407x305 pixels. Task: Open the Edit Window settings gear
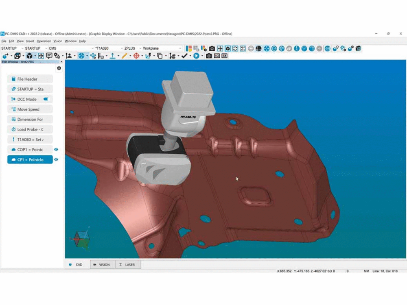59,68
